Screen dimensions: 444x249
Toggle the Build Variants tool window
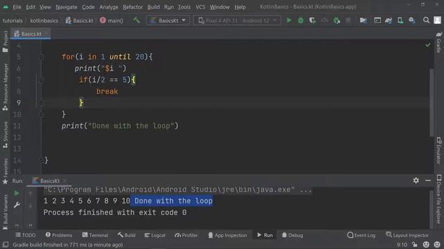[6, 212]
